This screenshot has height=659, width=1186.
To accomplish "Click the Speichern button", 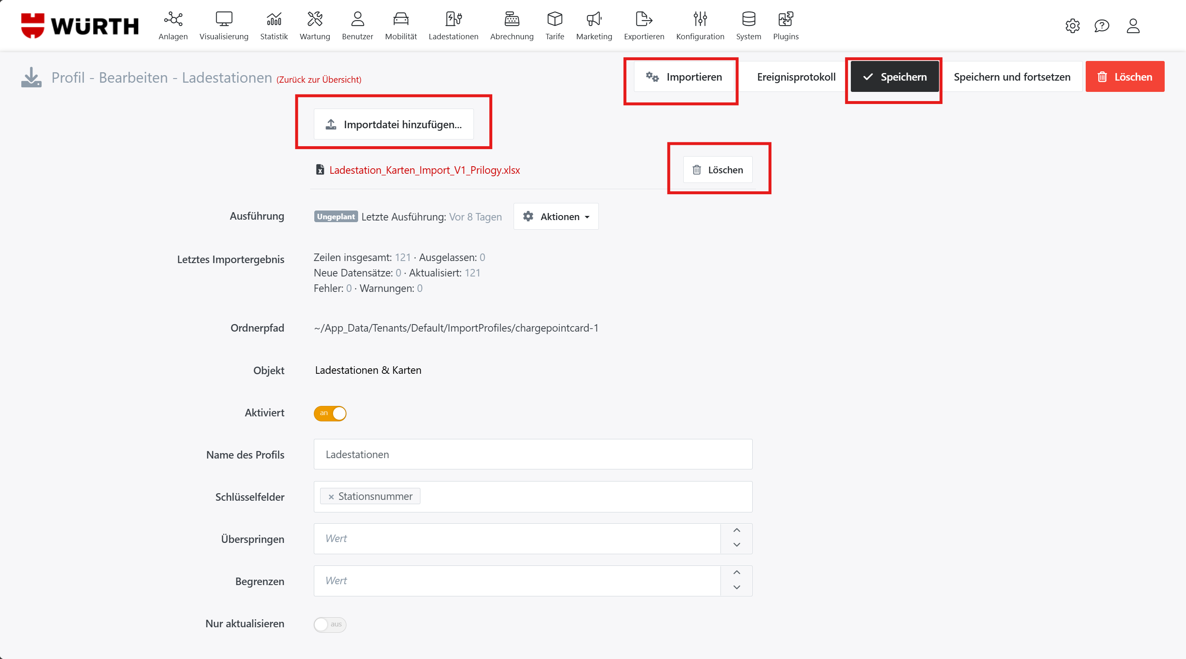I will (x=894, y=77).
